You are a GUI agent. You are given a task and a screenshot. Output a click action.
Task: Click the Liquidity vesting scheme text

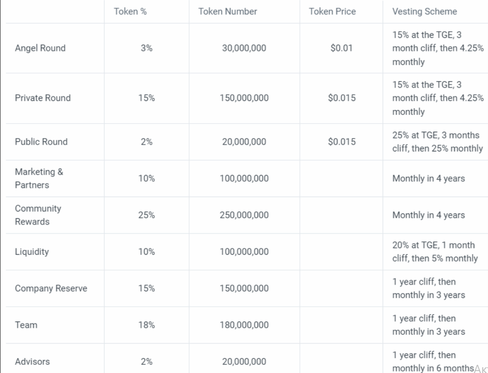pos(435,252)
